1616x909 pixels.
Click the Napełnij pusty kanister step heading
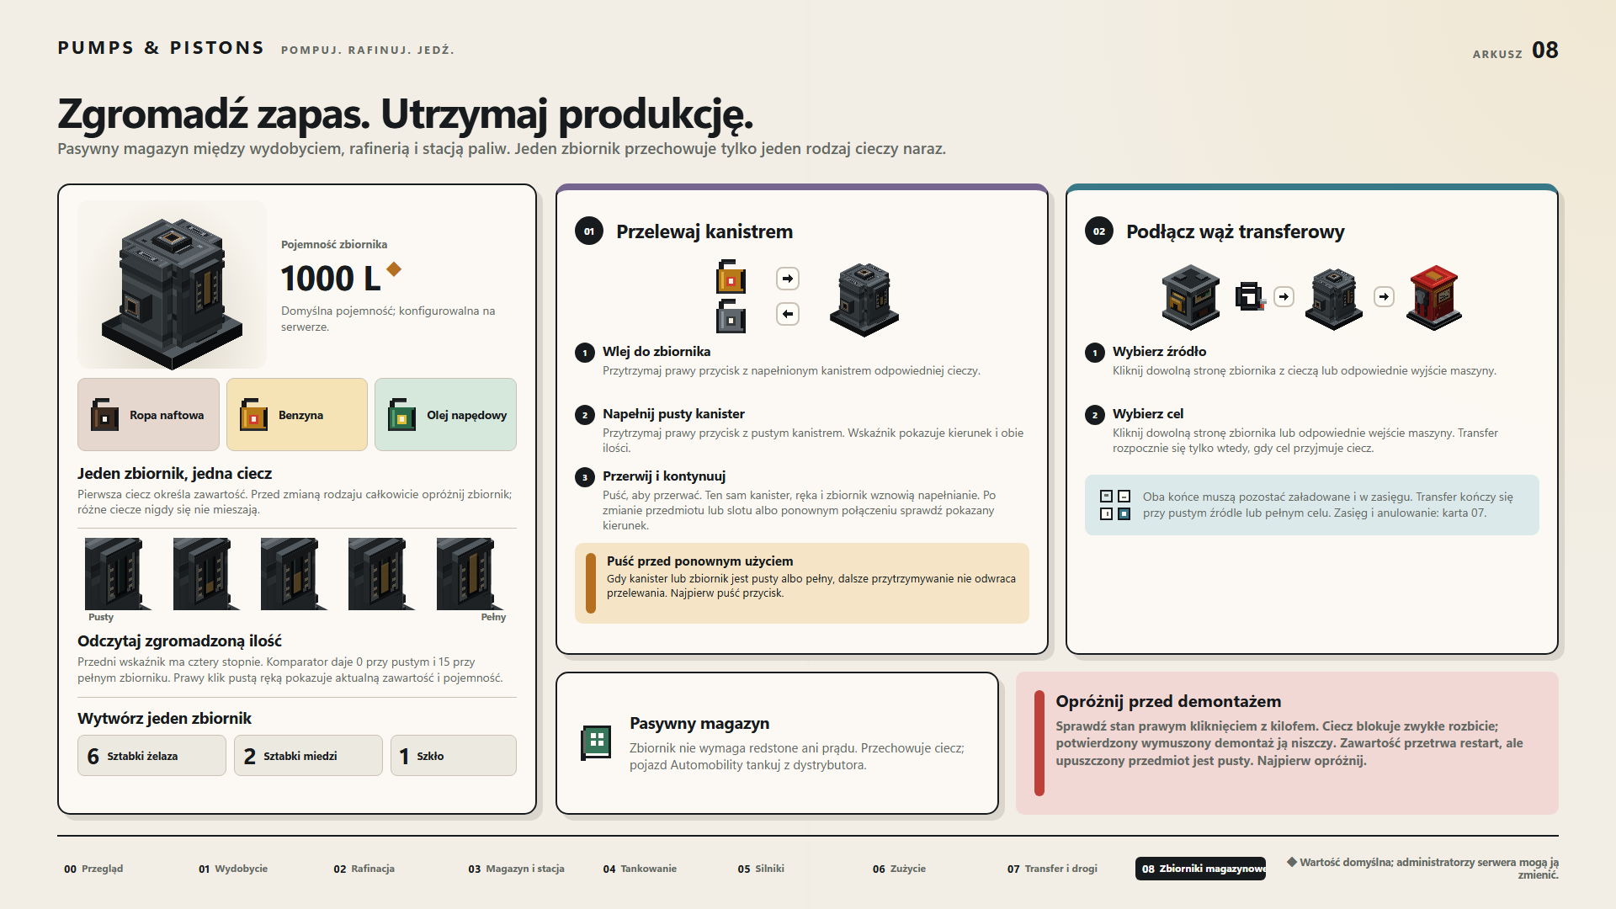click(x=673, y=414)
